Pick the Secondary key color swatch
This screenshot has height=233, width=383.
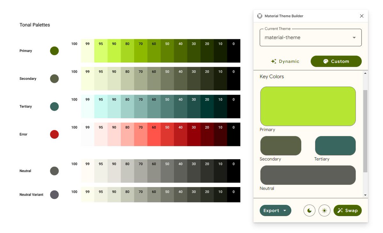pyautogui.click(x=281, y=146)
